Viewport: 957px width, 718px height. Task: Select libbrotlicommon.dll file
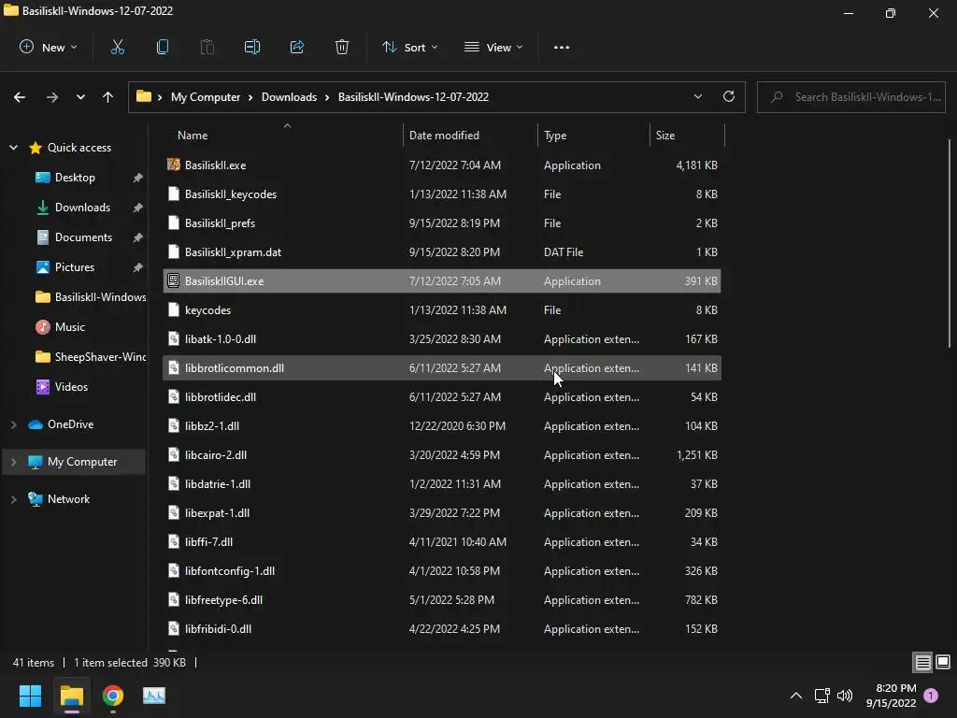point(442,367)
